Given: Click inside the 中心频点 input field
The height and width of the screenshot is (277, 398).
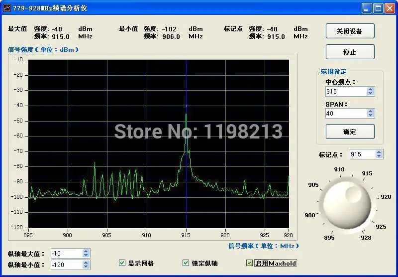Looking at the screenshot, I should coord(346,92).
